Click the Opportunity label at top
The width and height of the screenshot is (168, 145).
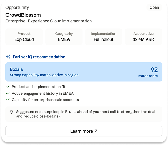click(17, 7)
